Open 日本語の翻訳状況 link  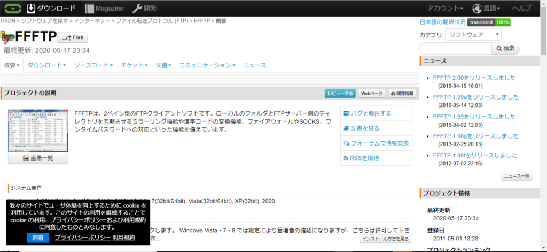click(x=442, y=22)
